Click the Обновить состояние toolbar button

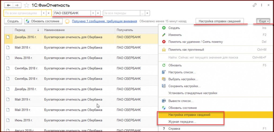43,21
